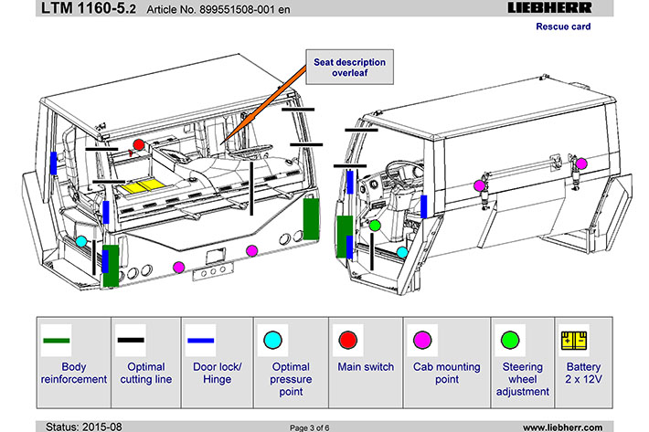Click the blue Door lock/Hinge legend line
This screenshot has width=649, height=432.
(x=201, y=341)
